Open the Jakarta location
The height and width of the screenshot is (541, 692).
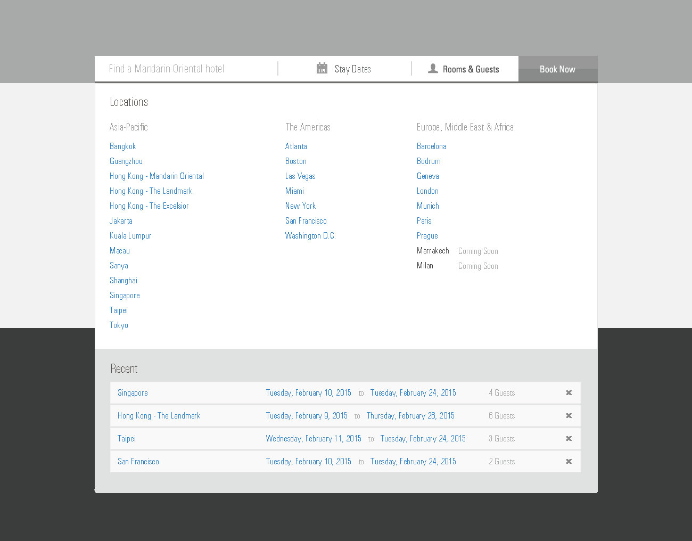121,221
